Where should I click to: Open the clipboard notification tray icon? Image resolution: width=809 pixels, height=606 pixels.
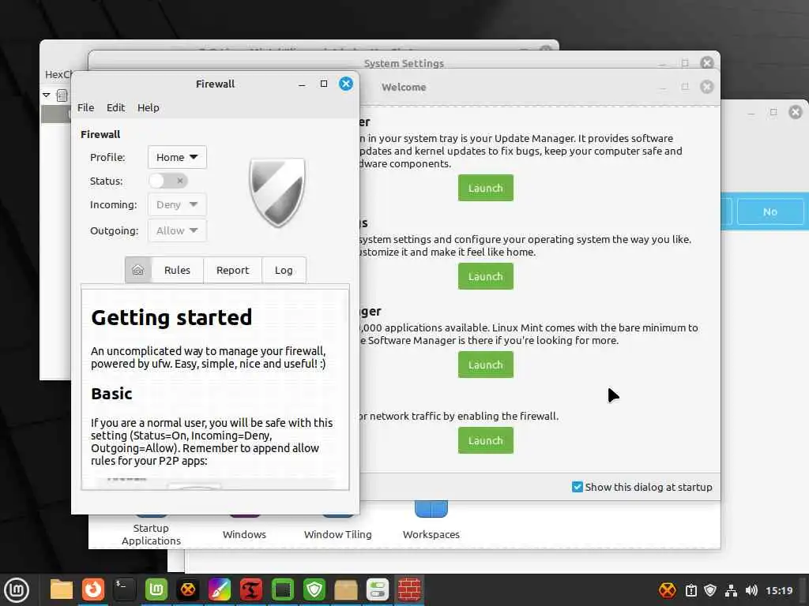tap(690, 590)
